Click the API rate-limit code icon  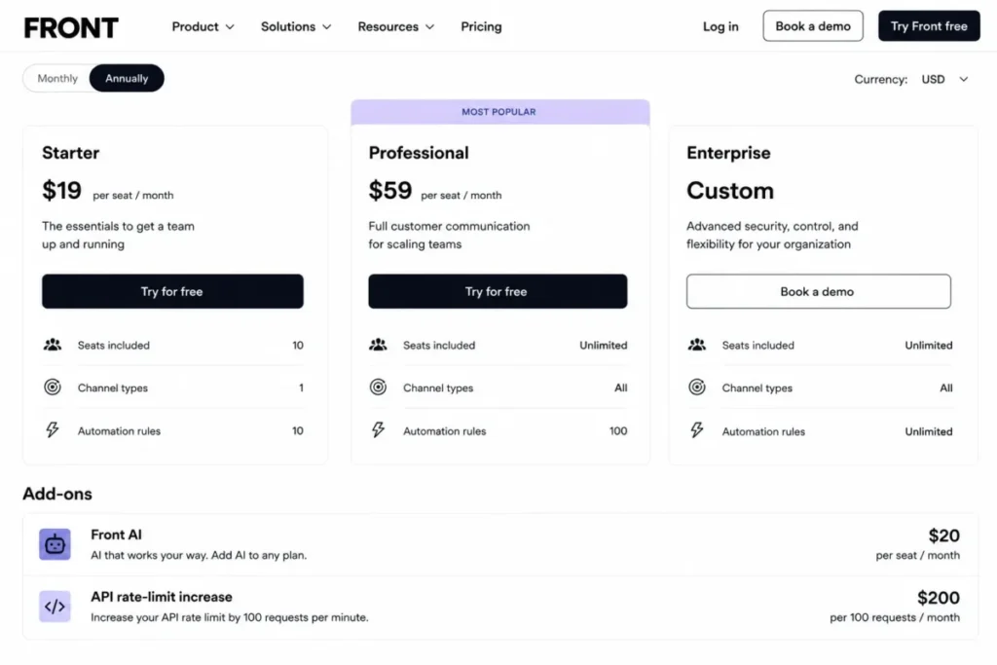coord(55,607)
